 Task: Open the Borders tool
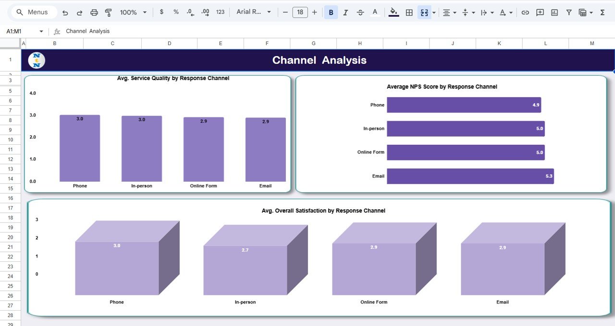[x=409, y=12]
